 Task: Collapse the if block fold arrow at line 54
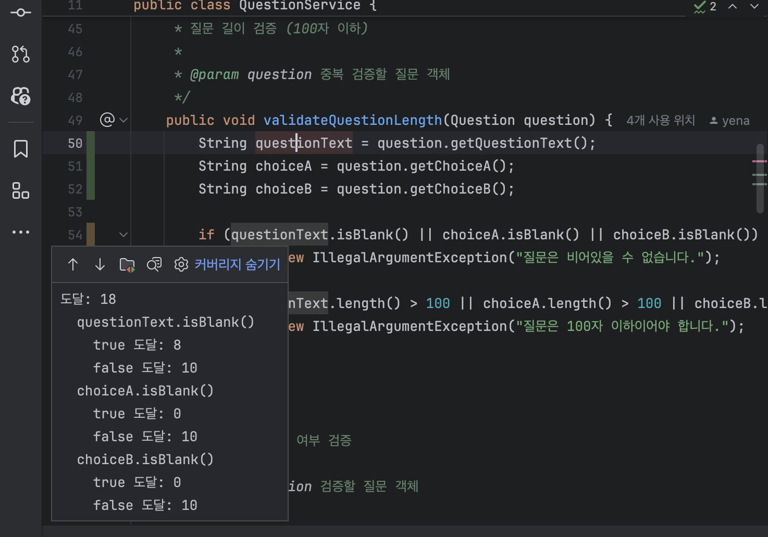pos(123,235)
